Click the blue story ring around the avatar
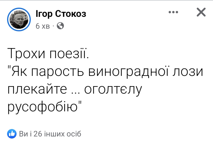 coord(19,19)
